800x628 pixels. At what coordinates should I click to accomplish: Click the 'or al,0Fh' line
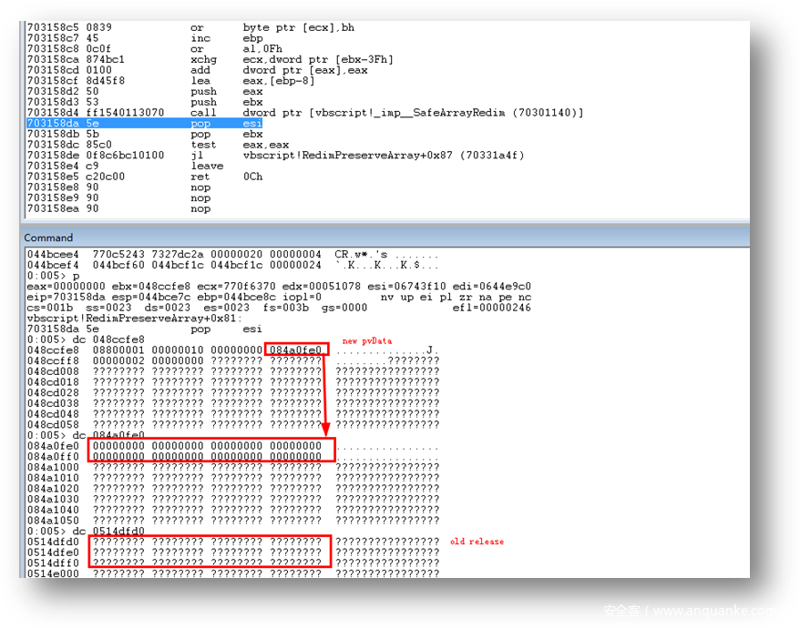click(x=155, y=49)
